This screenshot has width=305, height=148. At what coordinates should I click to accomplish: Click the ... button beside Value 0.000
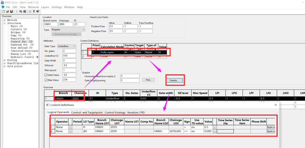coord(215,131)
